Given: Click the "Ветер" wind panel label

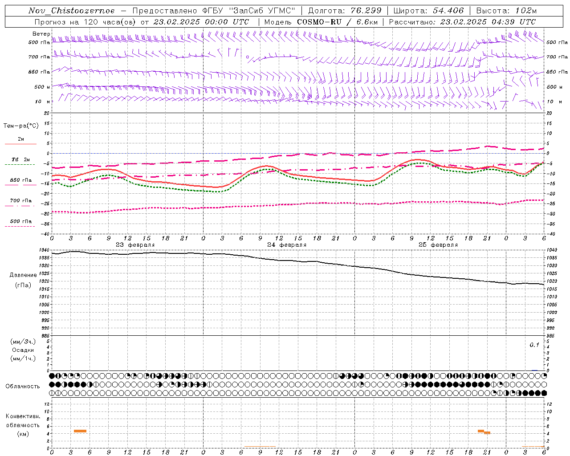Looking at the screenshot, I should tap(41, 34).
